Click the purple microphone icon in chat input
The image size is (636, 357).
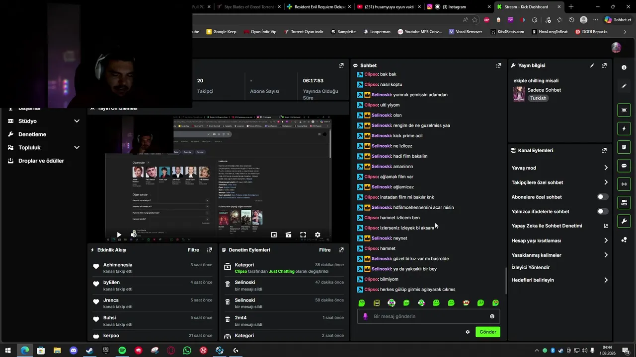(x=365, y=316)
